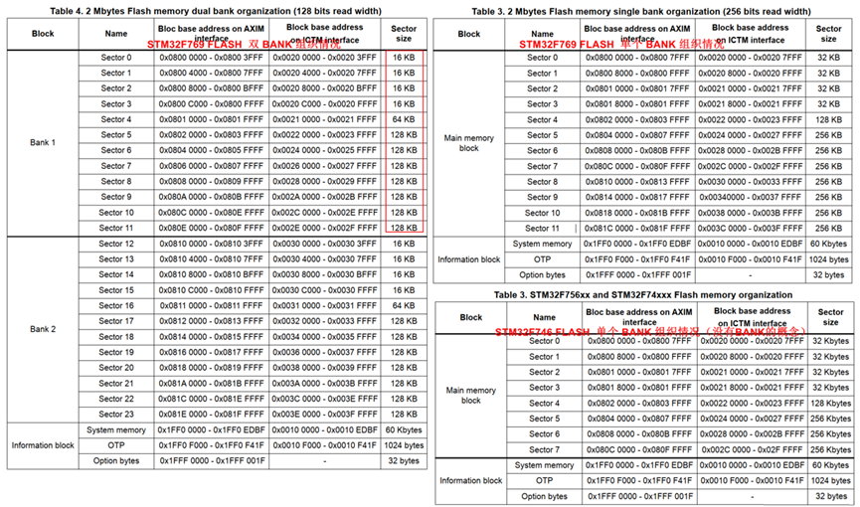Screen dimensions: 860x507
Task: Click address '0x0810 0000 - 0x0813 FFFF'
Action: (x=637, y=182)
